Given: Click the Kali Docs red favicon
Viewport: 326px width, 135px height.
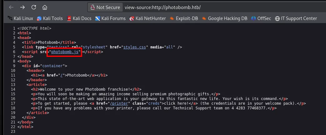Looking at the screenshot, I should point(69,18).
